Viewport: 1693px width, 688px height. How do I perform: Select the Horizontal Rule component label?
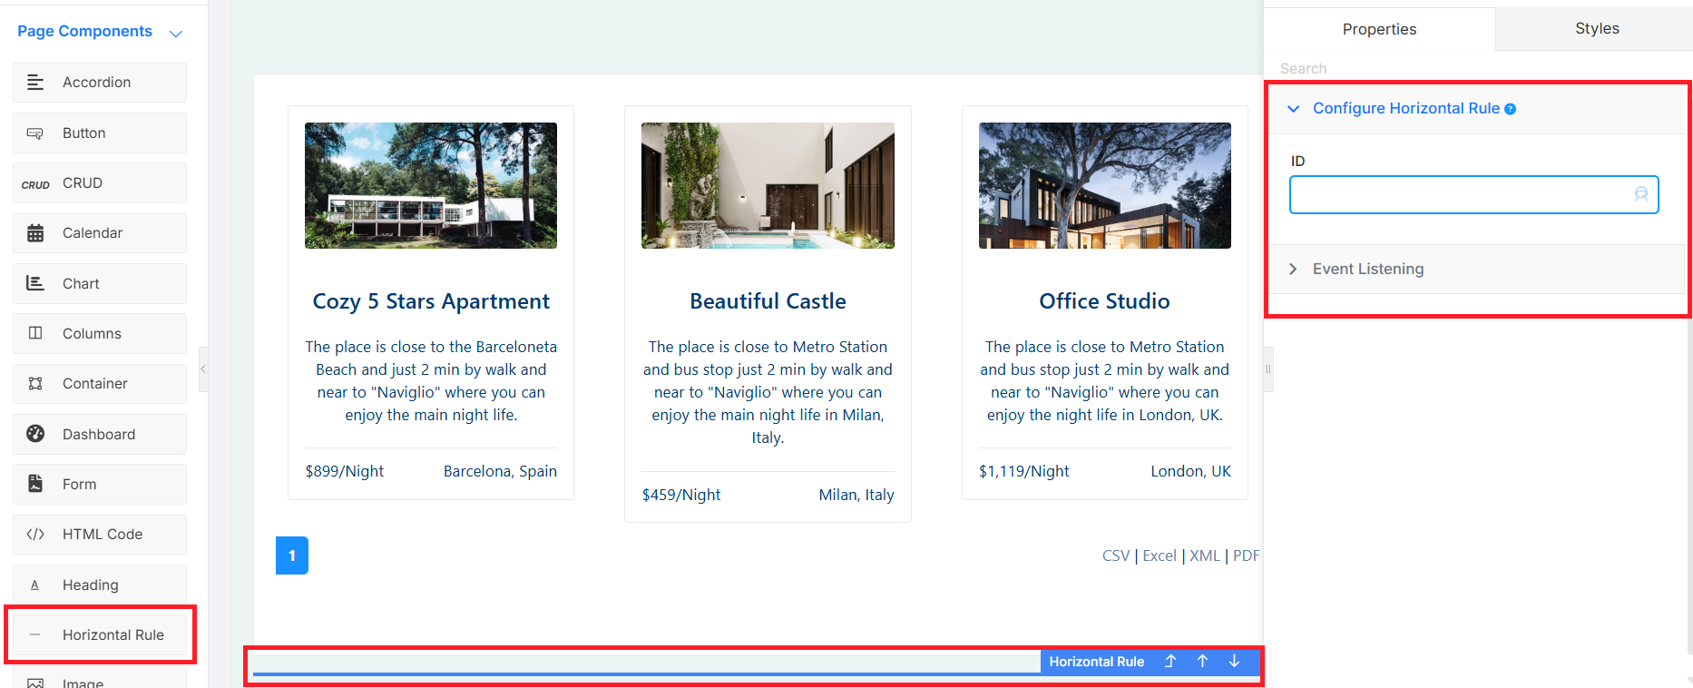pyautogui.click(x=113, y=634)
